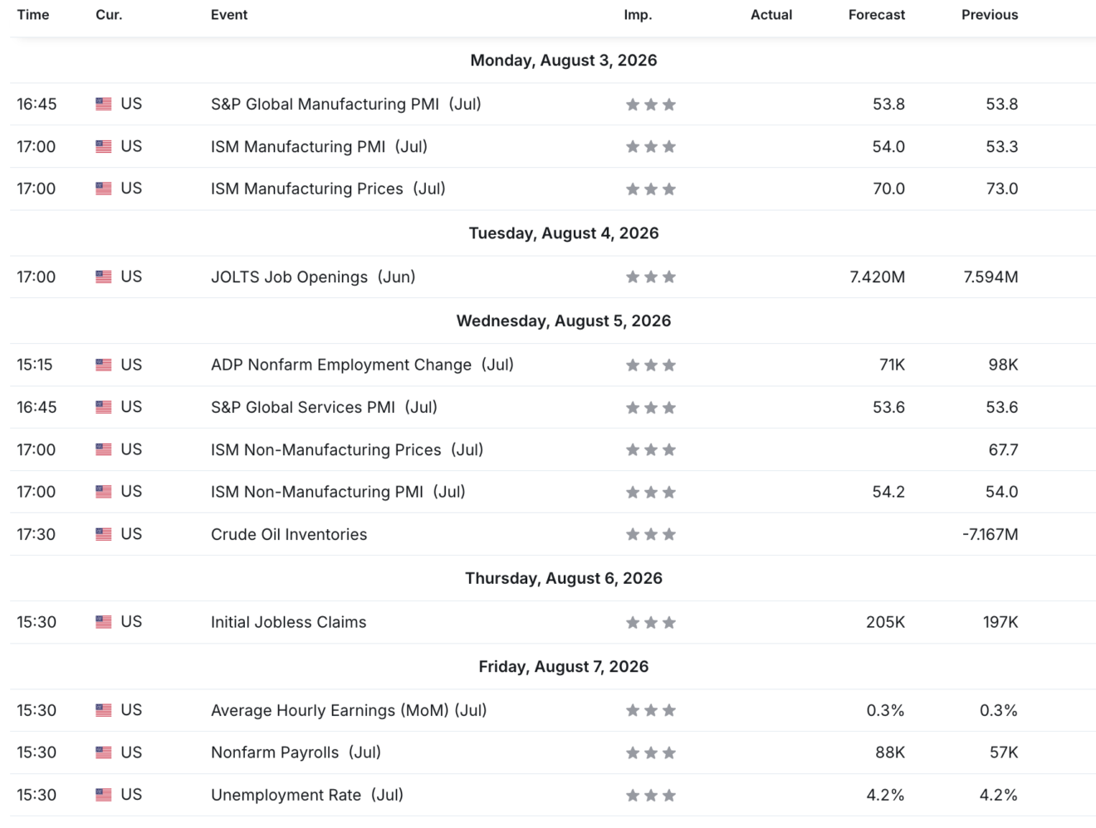The height and width of the screenshot is (828, 1096).
Task: Open the ISM Manufacturing Prices event
Action: coord(328,189)
